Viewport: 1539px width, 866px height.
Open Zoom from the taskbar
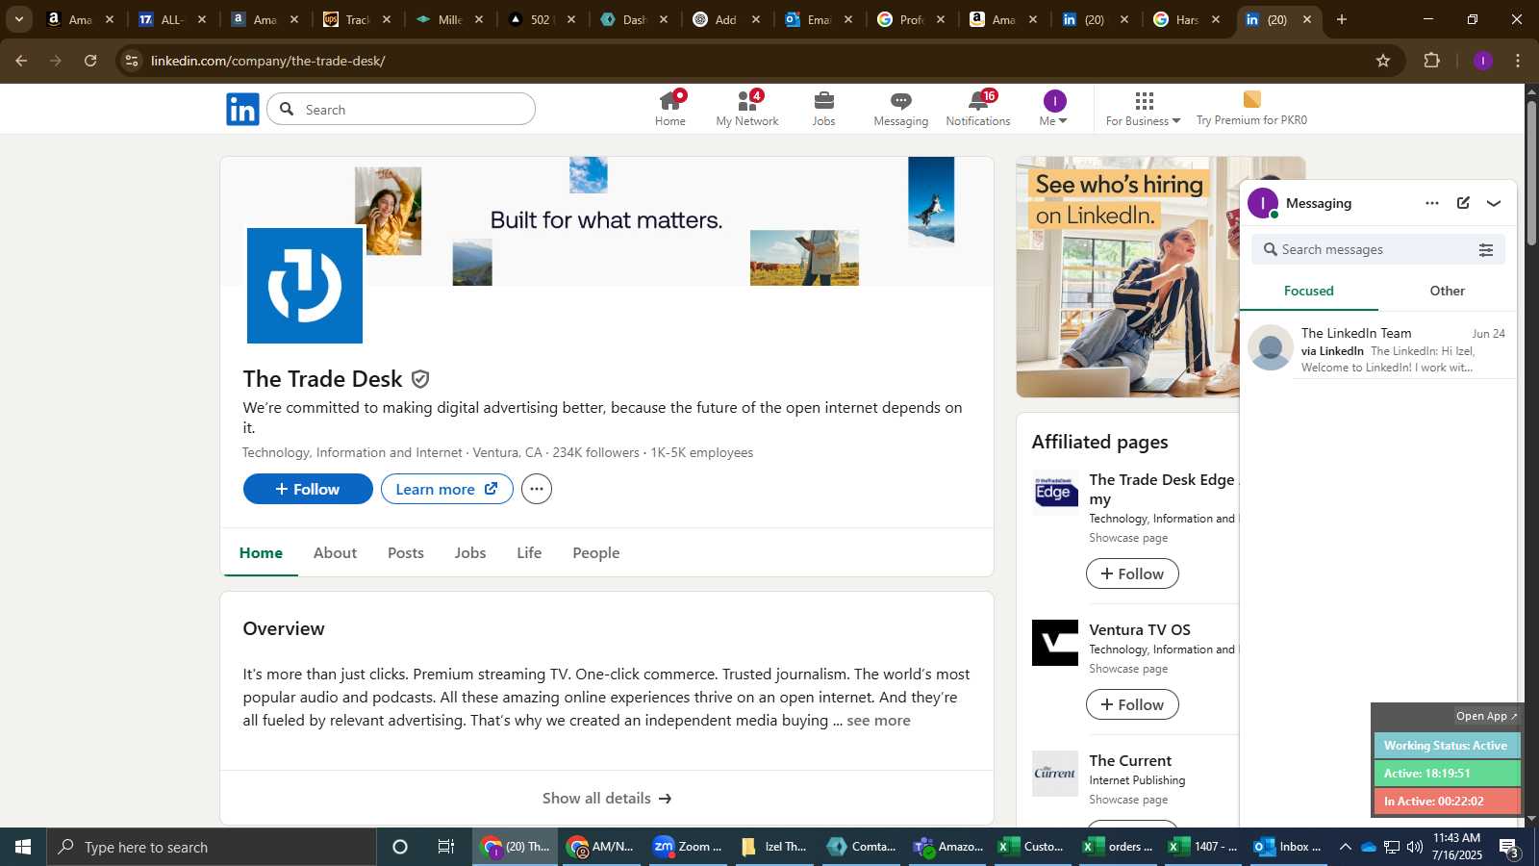click(688, 847)
